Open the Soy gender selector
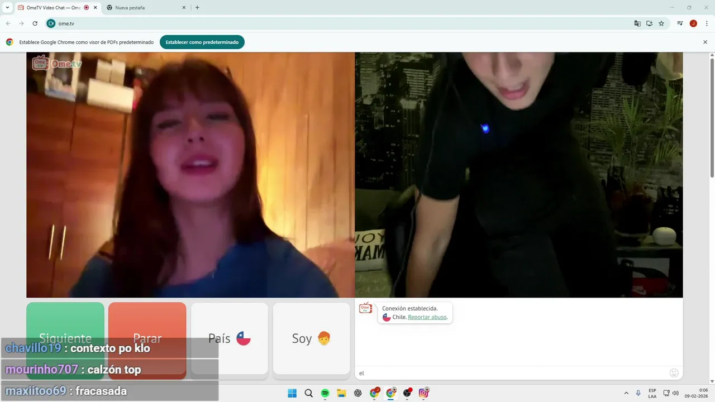Screen dimensions: 715x402 [312, 338]
